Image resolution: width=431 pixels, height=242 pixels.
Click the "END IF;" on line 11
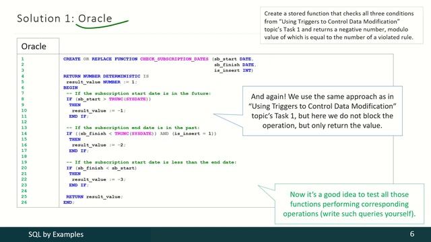(x=79, y=116)
